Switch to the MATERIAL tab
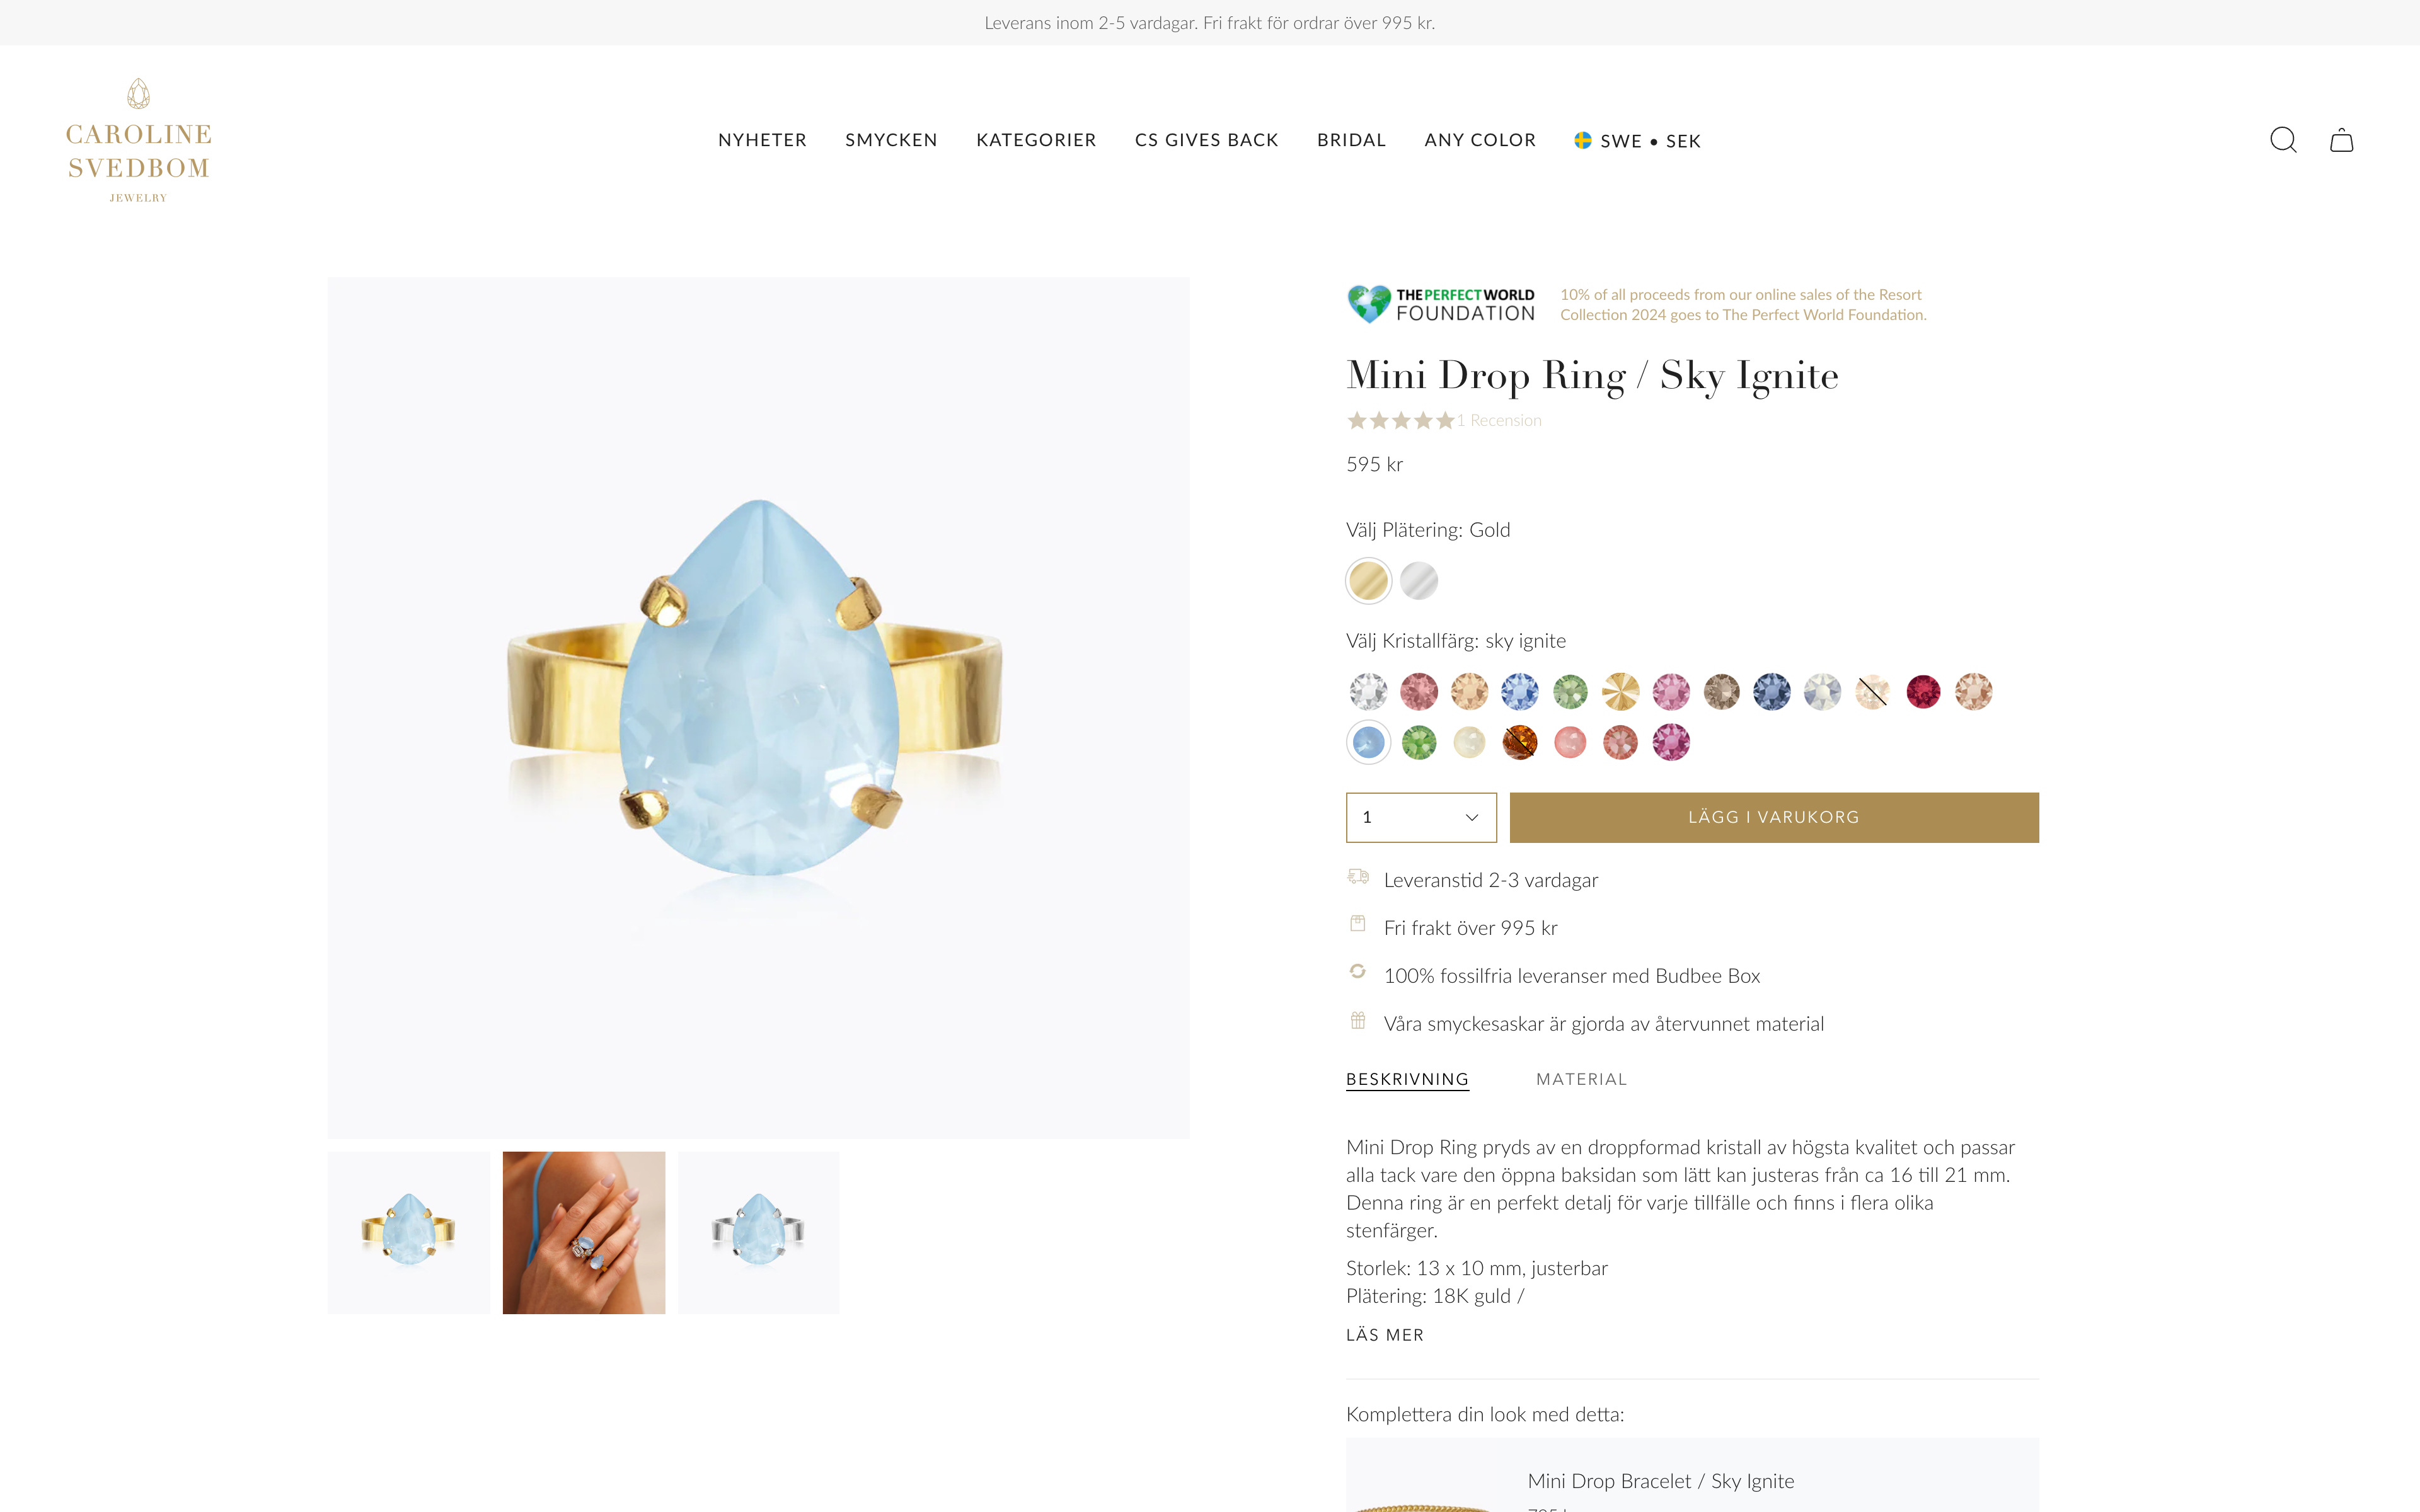 click(1581, 1079)
